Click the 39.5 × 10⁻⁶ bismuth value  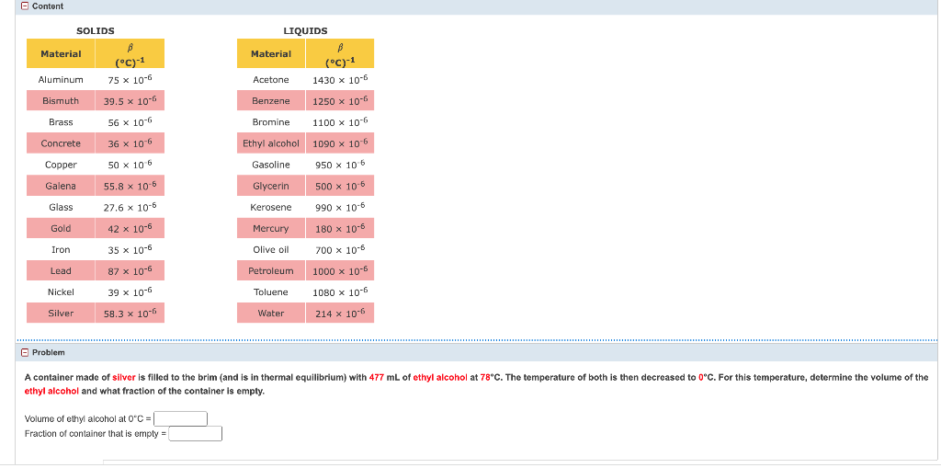click(130, 101)
